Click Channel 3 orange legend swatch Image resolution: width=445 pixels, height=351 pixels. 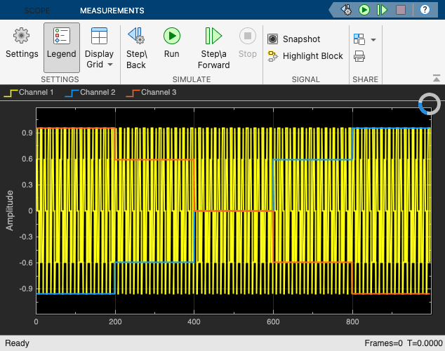pos(132,92)
